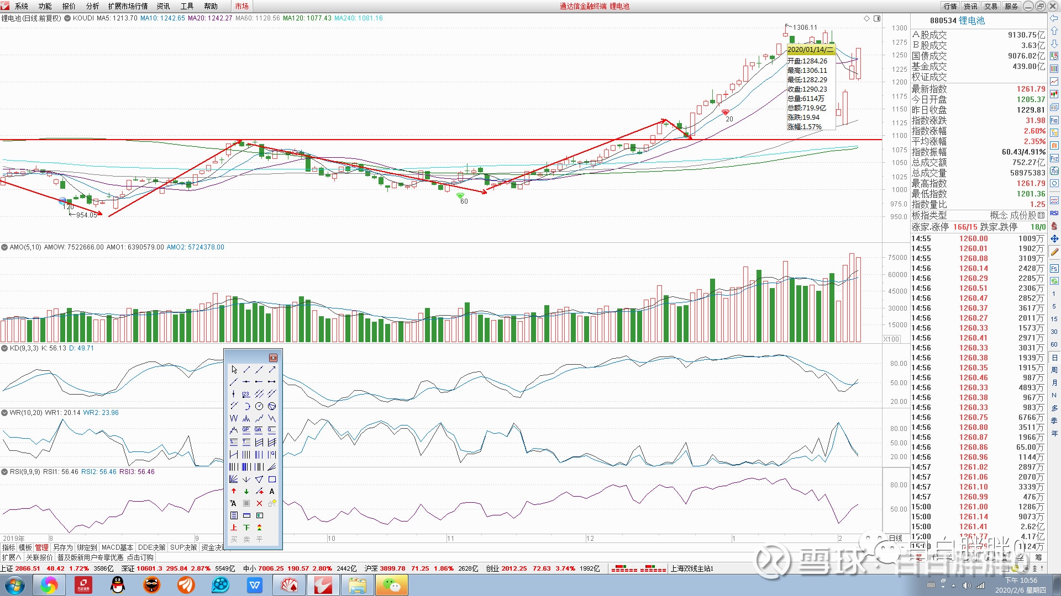Expand the 扩展 panel at bottom
This screenshot has width=1061, height=596.
click(x=11, y=557)
